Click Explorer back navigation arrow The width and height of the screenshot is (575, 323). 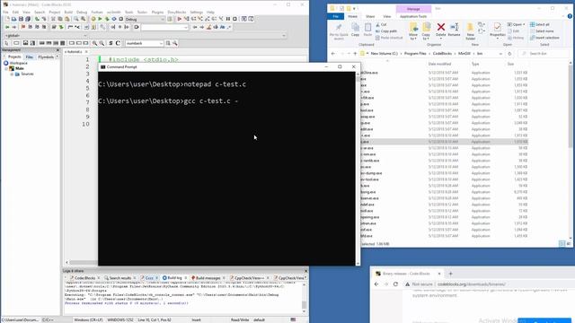pyautogui.click(x=333, y=54)
